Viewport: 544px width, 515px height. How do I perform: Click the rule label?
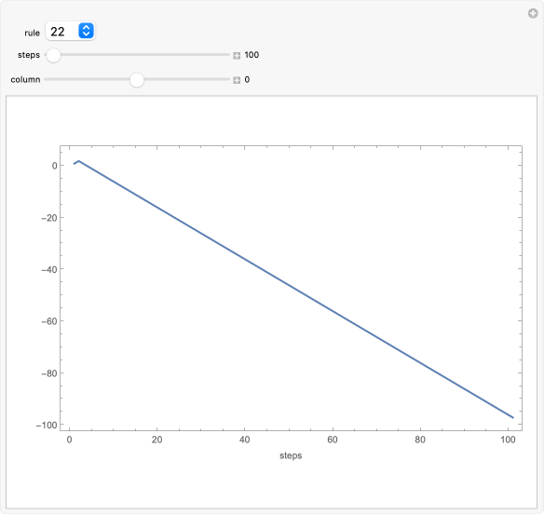click(x=33, y=33)
